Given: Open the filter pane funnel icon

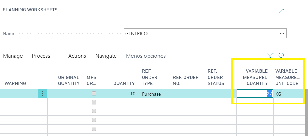Looking at the screenshot, I should [x=270, y=55].
